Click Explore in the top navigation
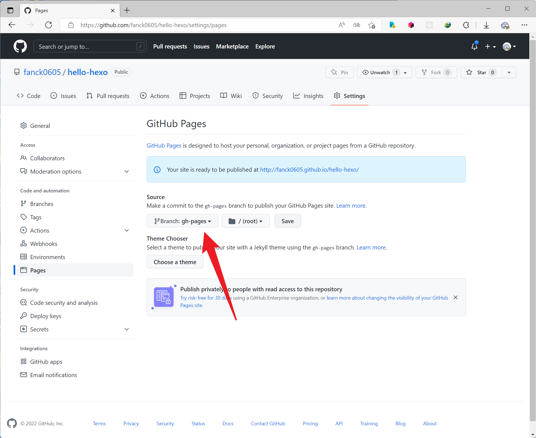The width and height of the screenshot is (536, 438). 265,47
